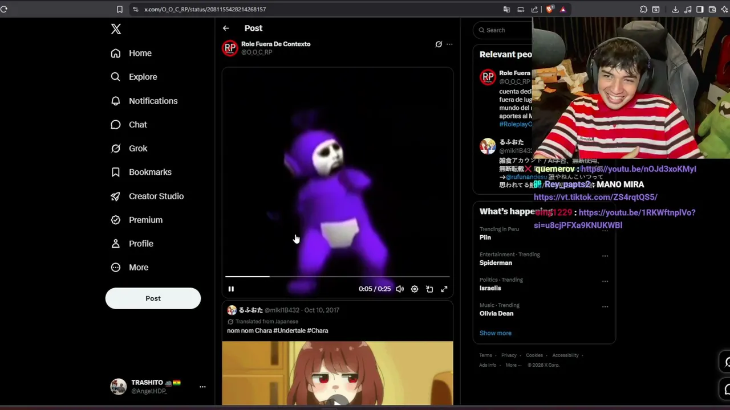This screenshot has width=730, height=410.
Task: Open the Plin trending topic
Action: (x=485, y=237)
